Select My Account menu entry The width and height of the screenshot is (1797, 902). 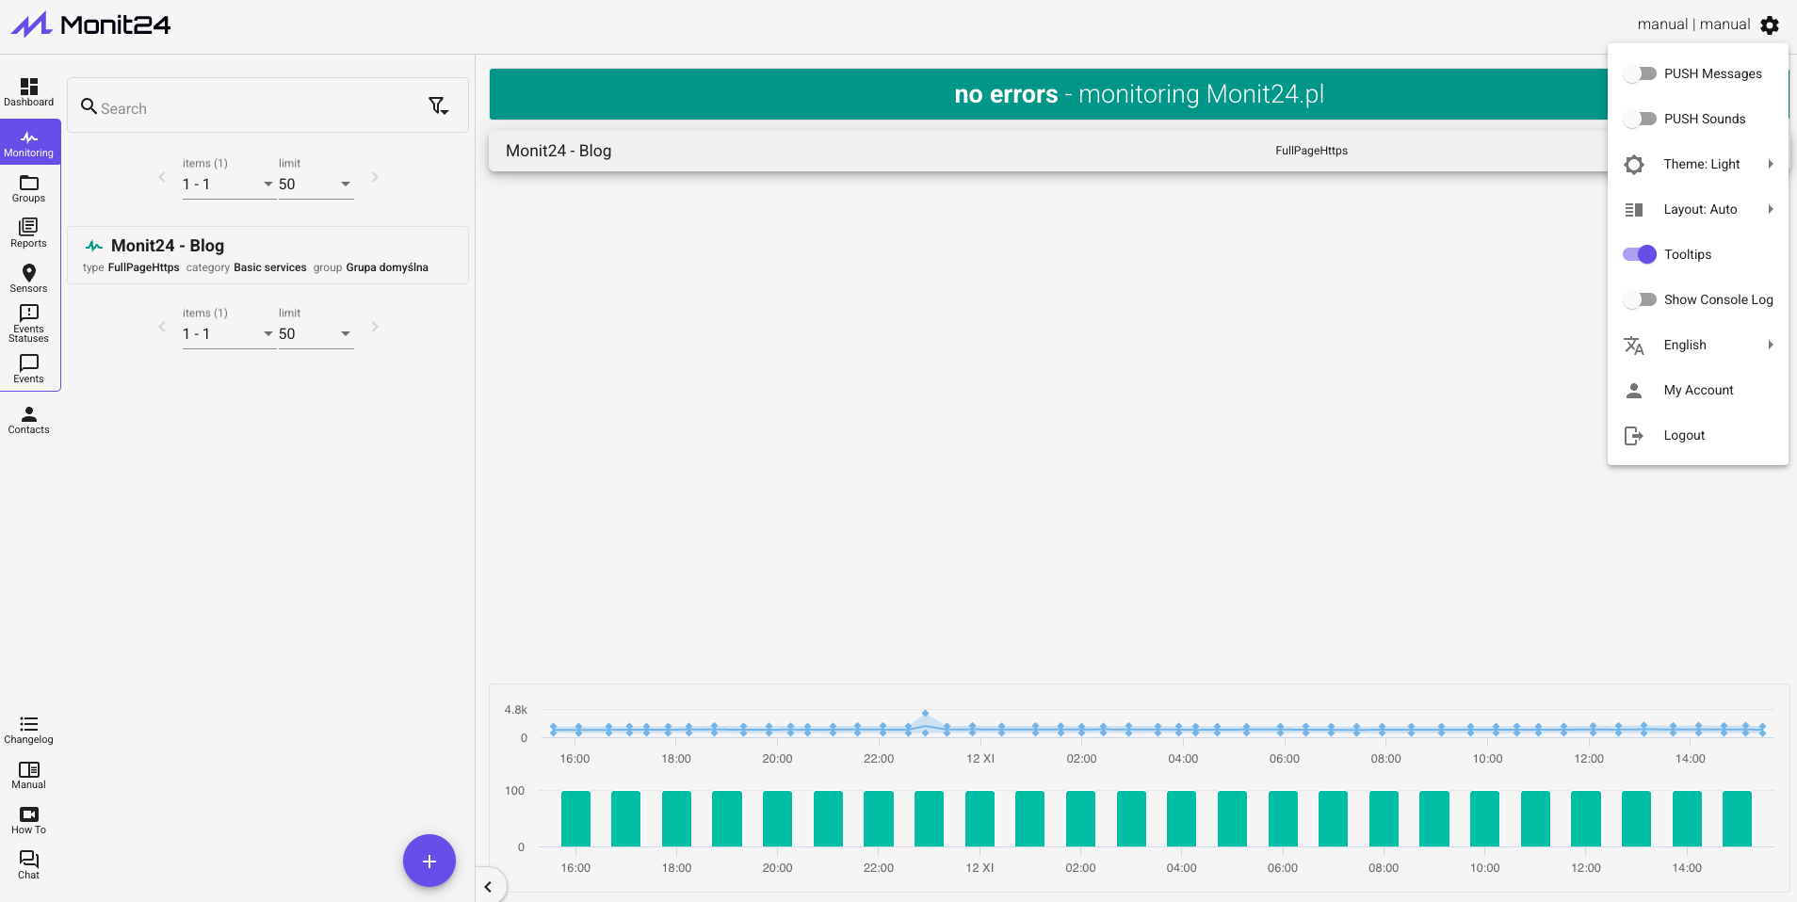click(x=1698, y=390)
